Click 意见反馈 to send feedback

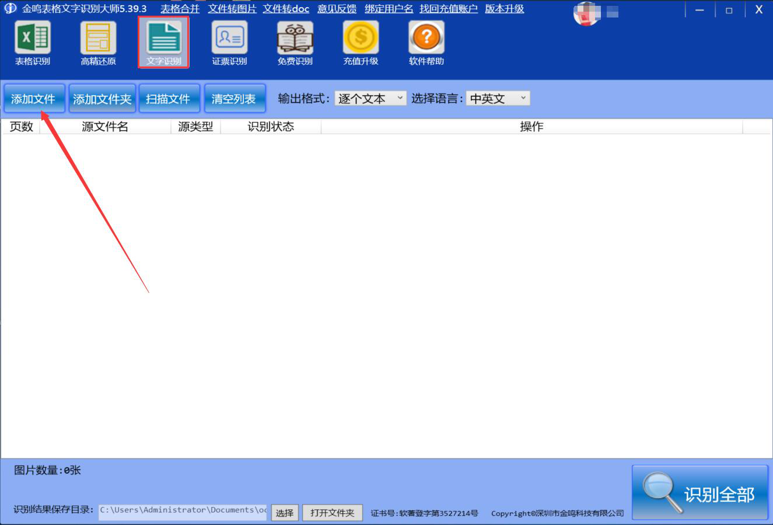point(337,9)
